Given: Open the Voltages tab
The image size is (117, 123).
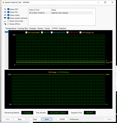Looking at the screenshot, I should pos(33,28).
